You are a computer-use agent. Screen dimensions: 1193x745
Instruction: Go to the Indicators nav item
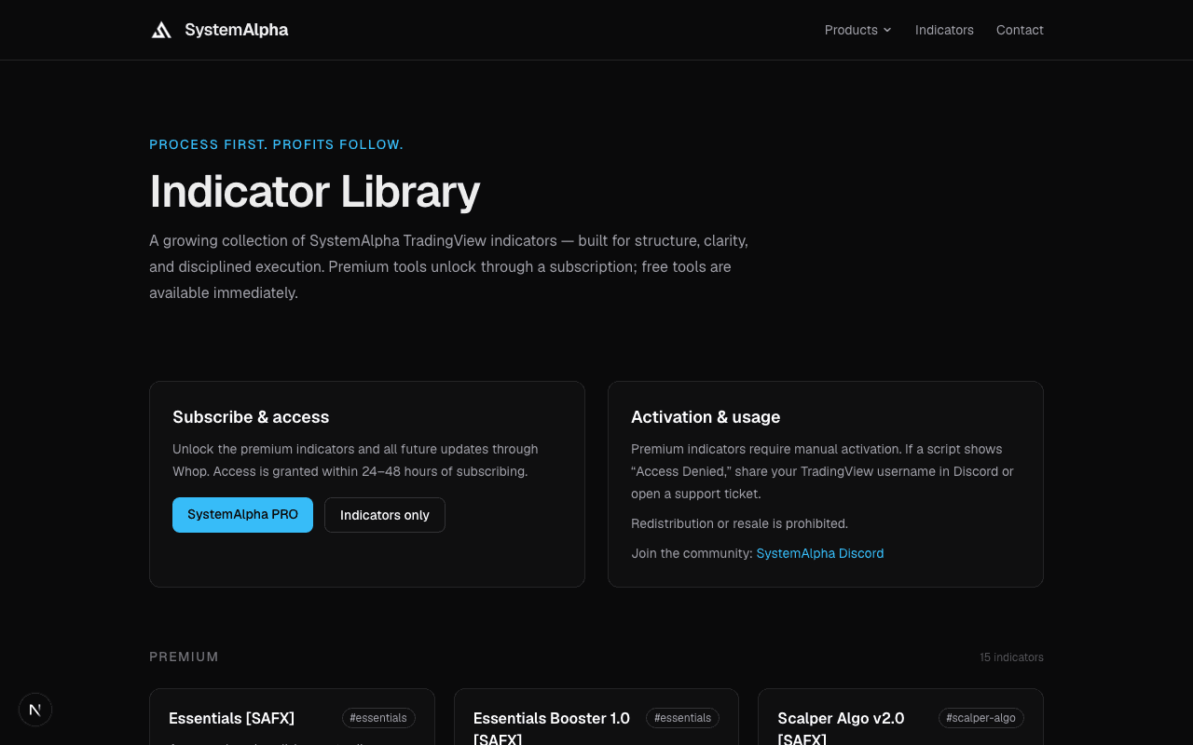(x=944, y=30)
